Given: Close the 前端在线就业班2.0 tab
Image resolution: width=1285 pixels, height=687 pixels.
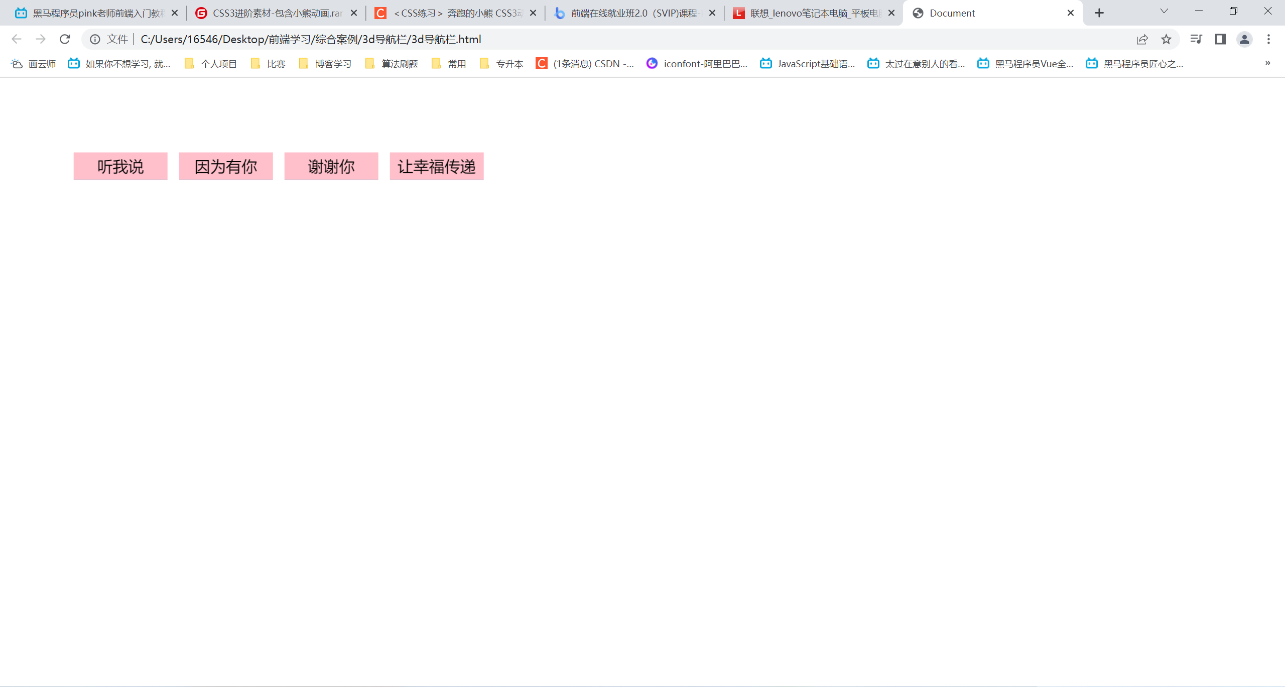Looking at the screenshot, I should tap(712, 13).
